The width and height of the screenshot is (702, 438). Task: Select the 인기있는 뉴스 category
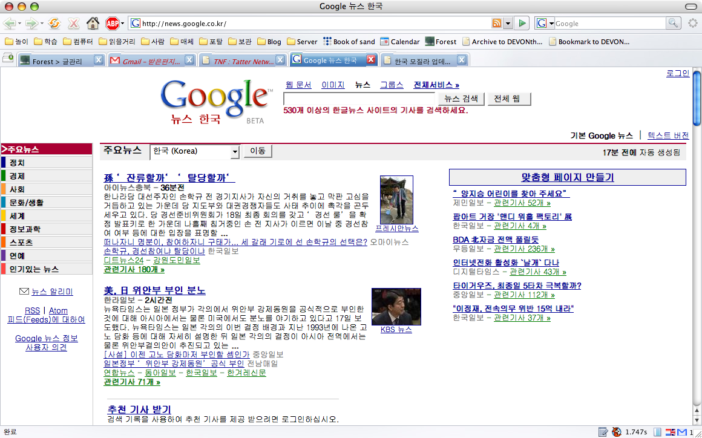point(47,269)
